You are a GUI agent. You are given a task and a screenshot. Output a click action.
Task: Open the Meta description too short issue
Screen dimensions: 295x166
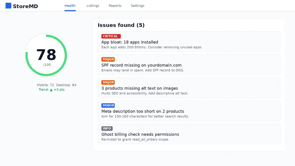click(189, 111)
